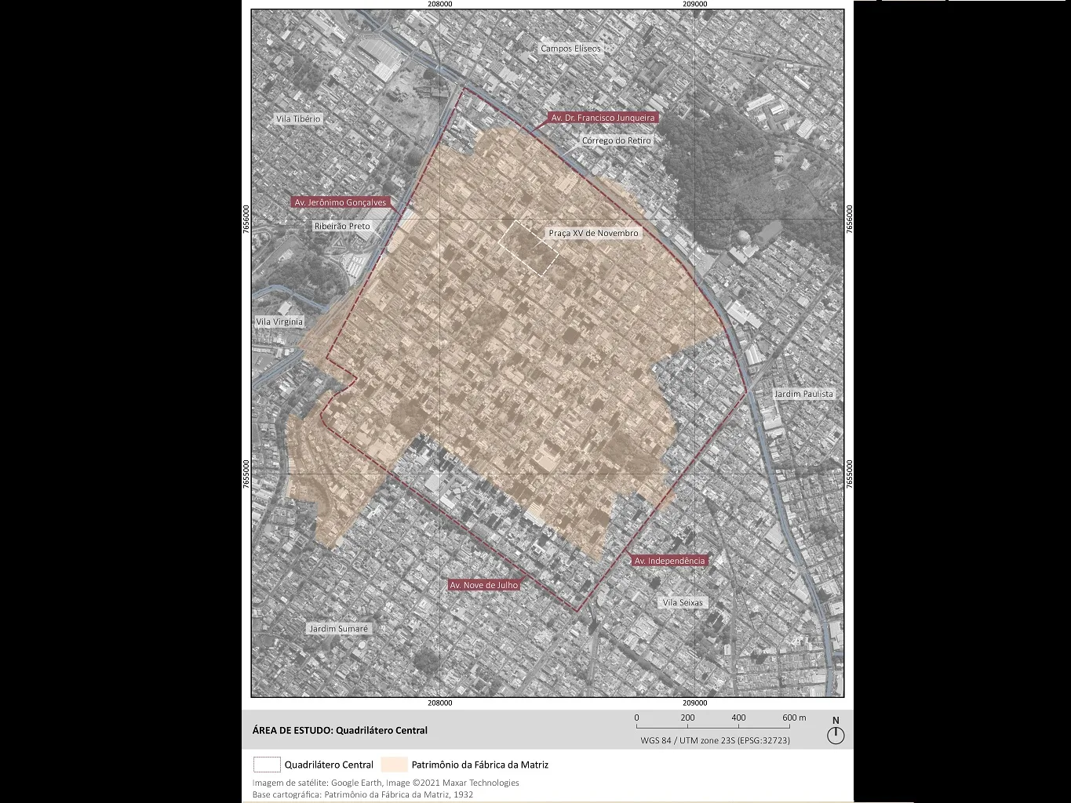Click the Campos Elíseos map label
The image size is (1071, 803).
[x=570, y=49]
